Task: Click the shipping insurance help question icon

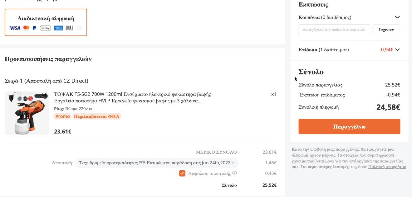Action: 235,173
